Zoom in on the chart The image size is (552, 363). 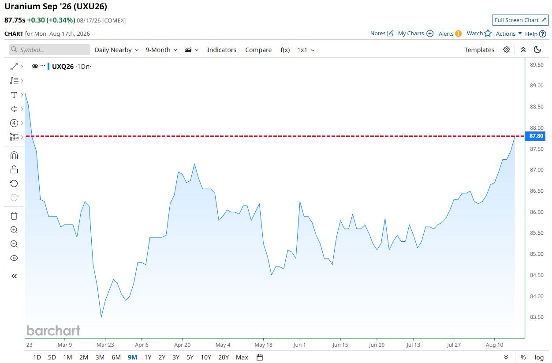14,230
